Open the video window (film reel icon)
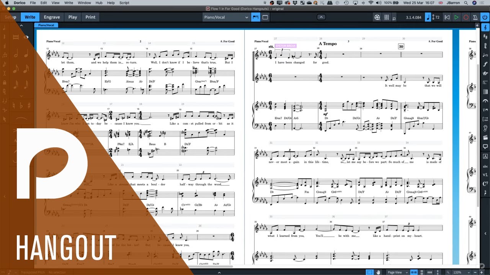490x275 pixels. (x=377, y=17)
